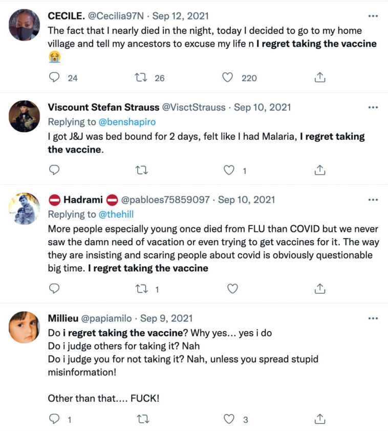Reply to Viscount Stefan Strauss's tweet

54,170
